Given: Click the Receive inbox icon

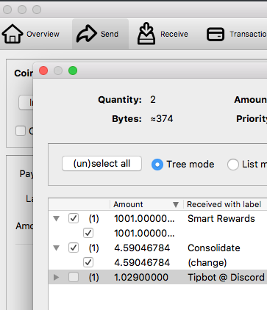Looking at the screenshot, I should click(x=146, y=34).
